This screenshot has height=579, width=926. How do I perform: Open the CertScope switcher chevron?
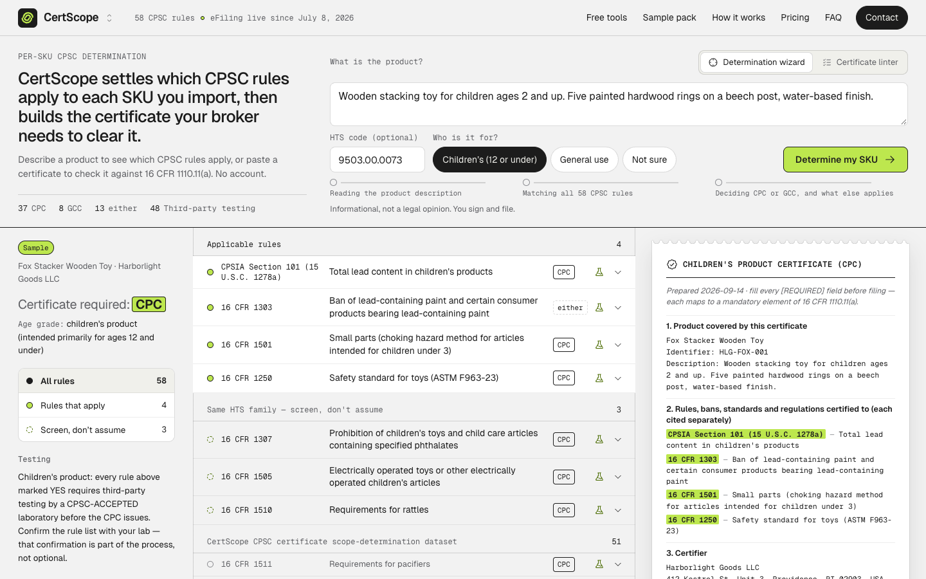[109, 18]
